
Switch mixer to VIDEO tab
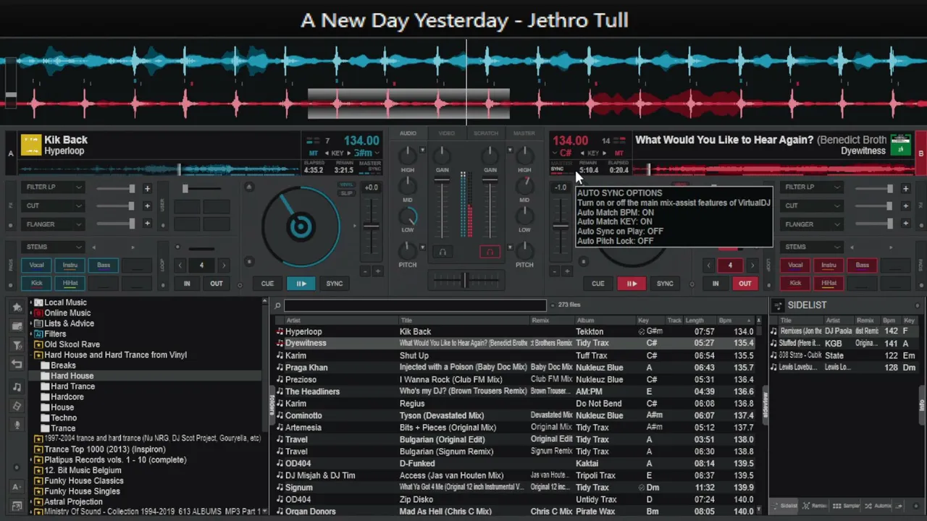[x=447, y=133]
